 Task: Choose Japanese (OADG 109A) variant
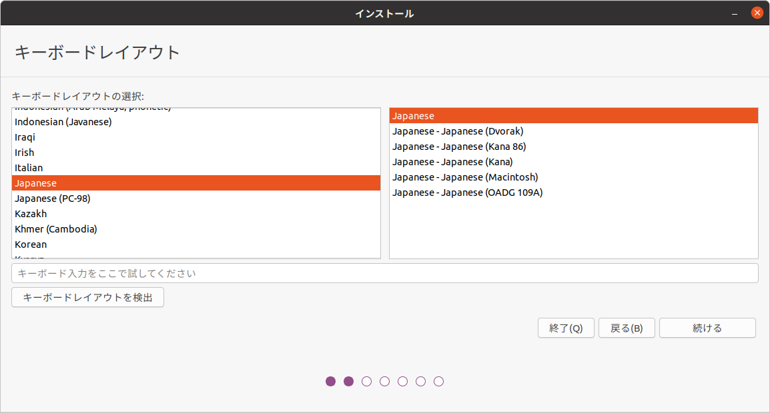pyautogui.click(x=574, y=193)
